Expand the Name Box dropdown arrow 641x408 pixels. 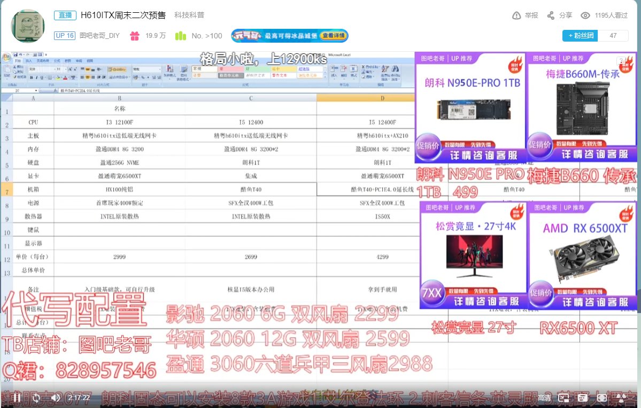(x=36, y=90)
